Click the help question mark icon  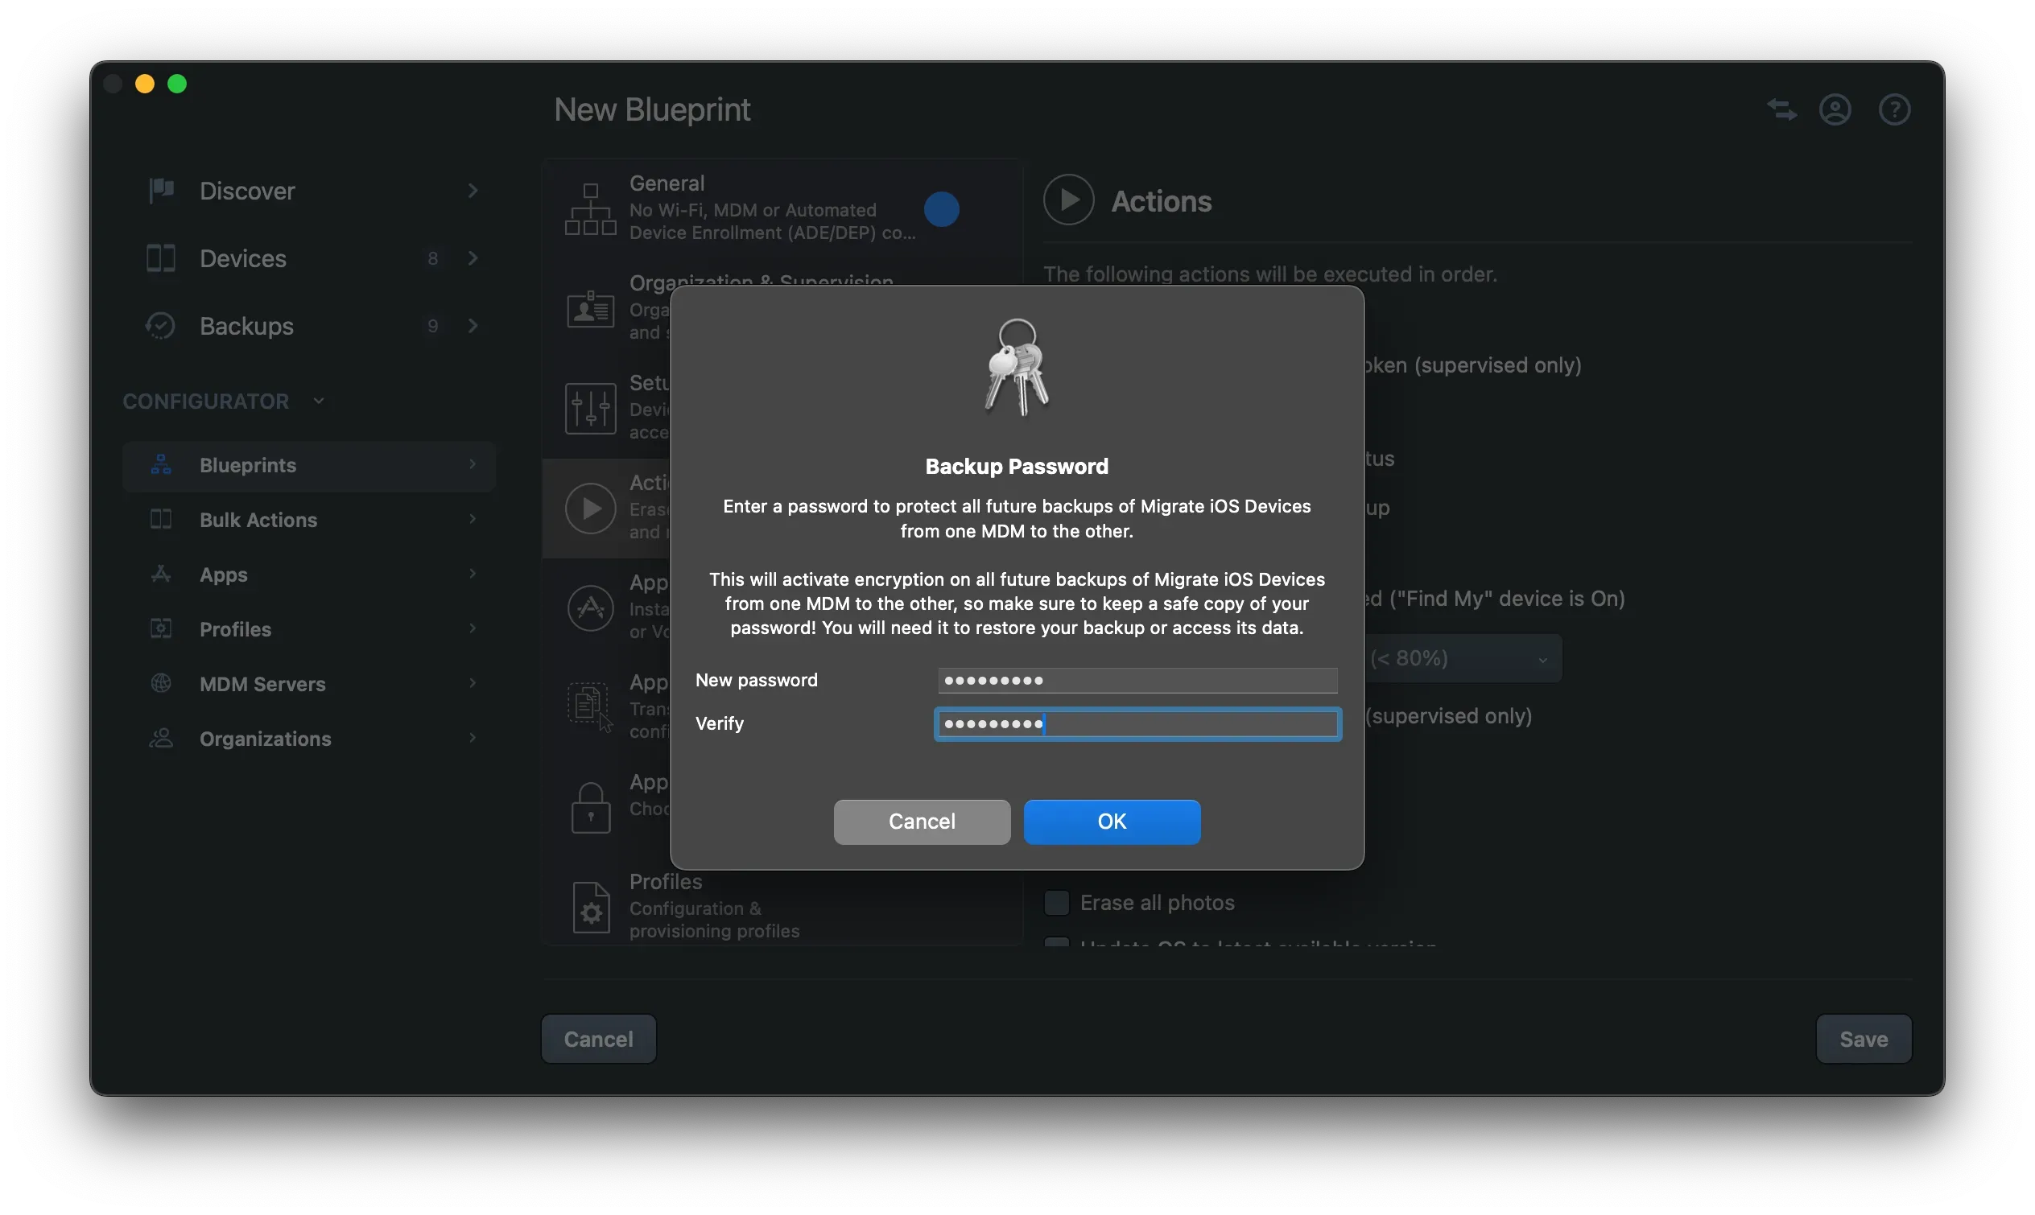pyautogui.click(x=1893, y=109)
